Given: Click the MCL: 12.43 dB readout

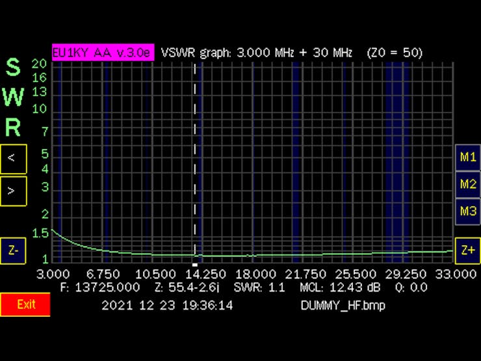Looking at the screenshot, I should [x=340, y=287].
